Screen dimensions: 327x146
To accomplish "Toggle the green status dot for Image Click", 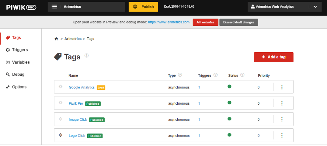I will (229, 119).
